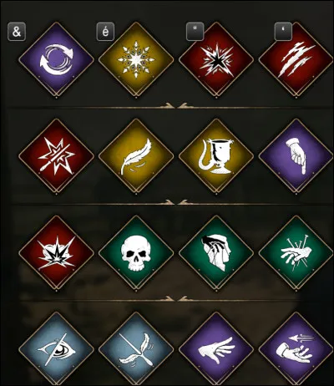Click the fourth hotkey slot badge
Screen dimensions: 334x386
click(x=283, y=32)
